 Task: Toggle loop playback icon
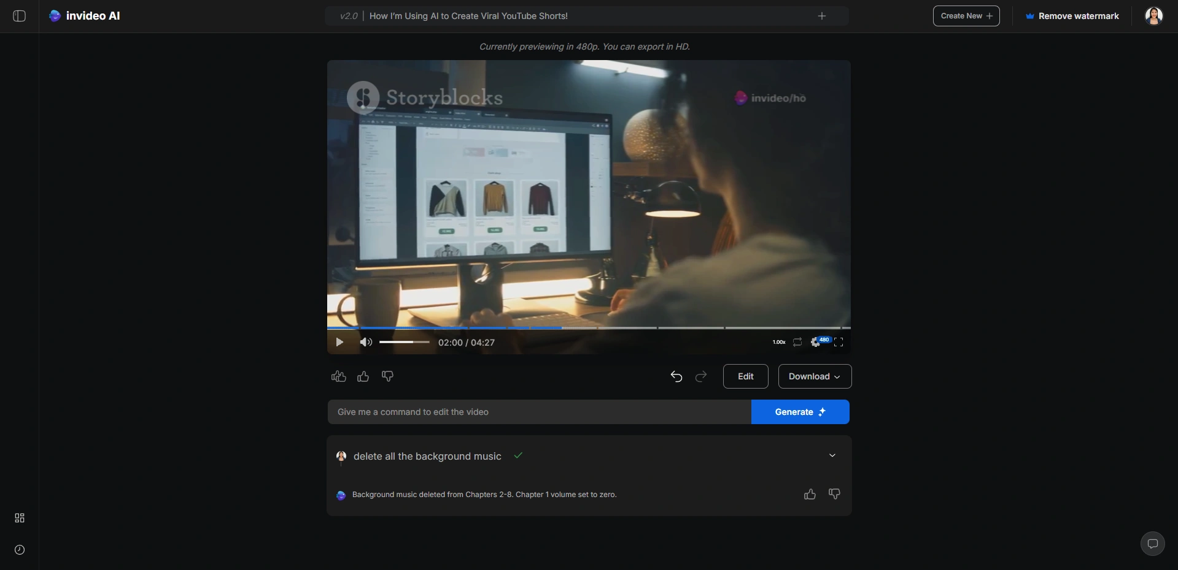(x=797, y=342)
